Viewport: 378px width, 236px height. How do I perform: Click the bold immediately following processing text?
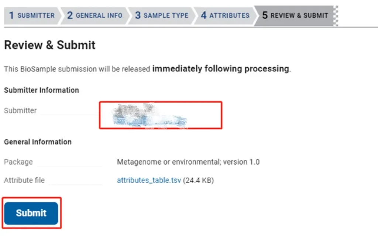click(x=220, y=69)
